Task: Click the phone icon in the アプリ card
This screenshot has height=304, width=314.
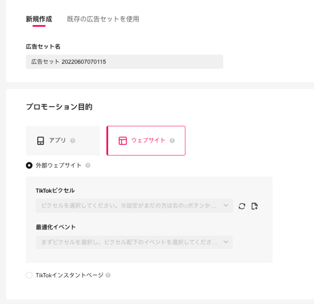Action: click(40, 140)
